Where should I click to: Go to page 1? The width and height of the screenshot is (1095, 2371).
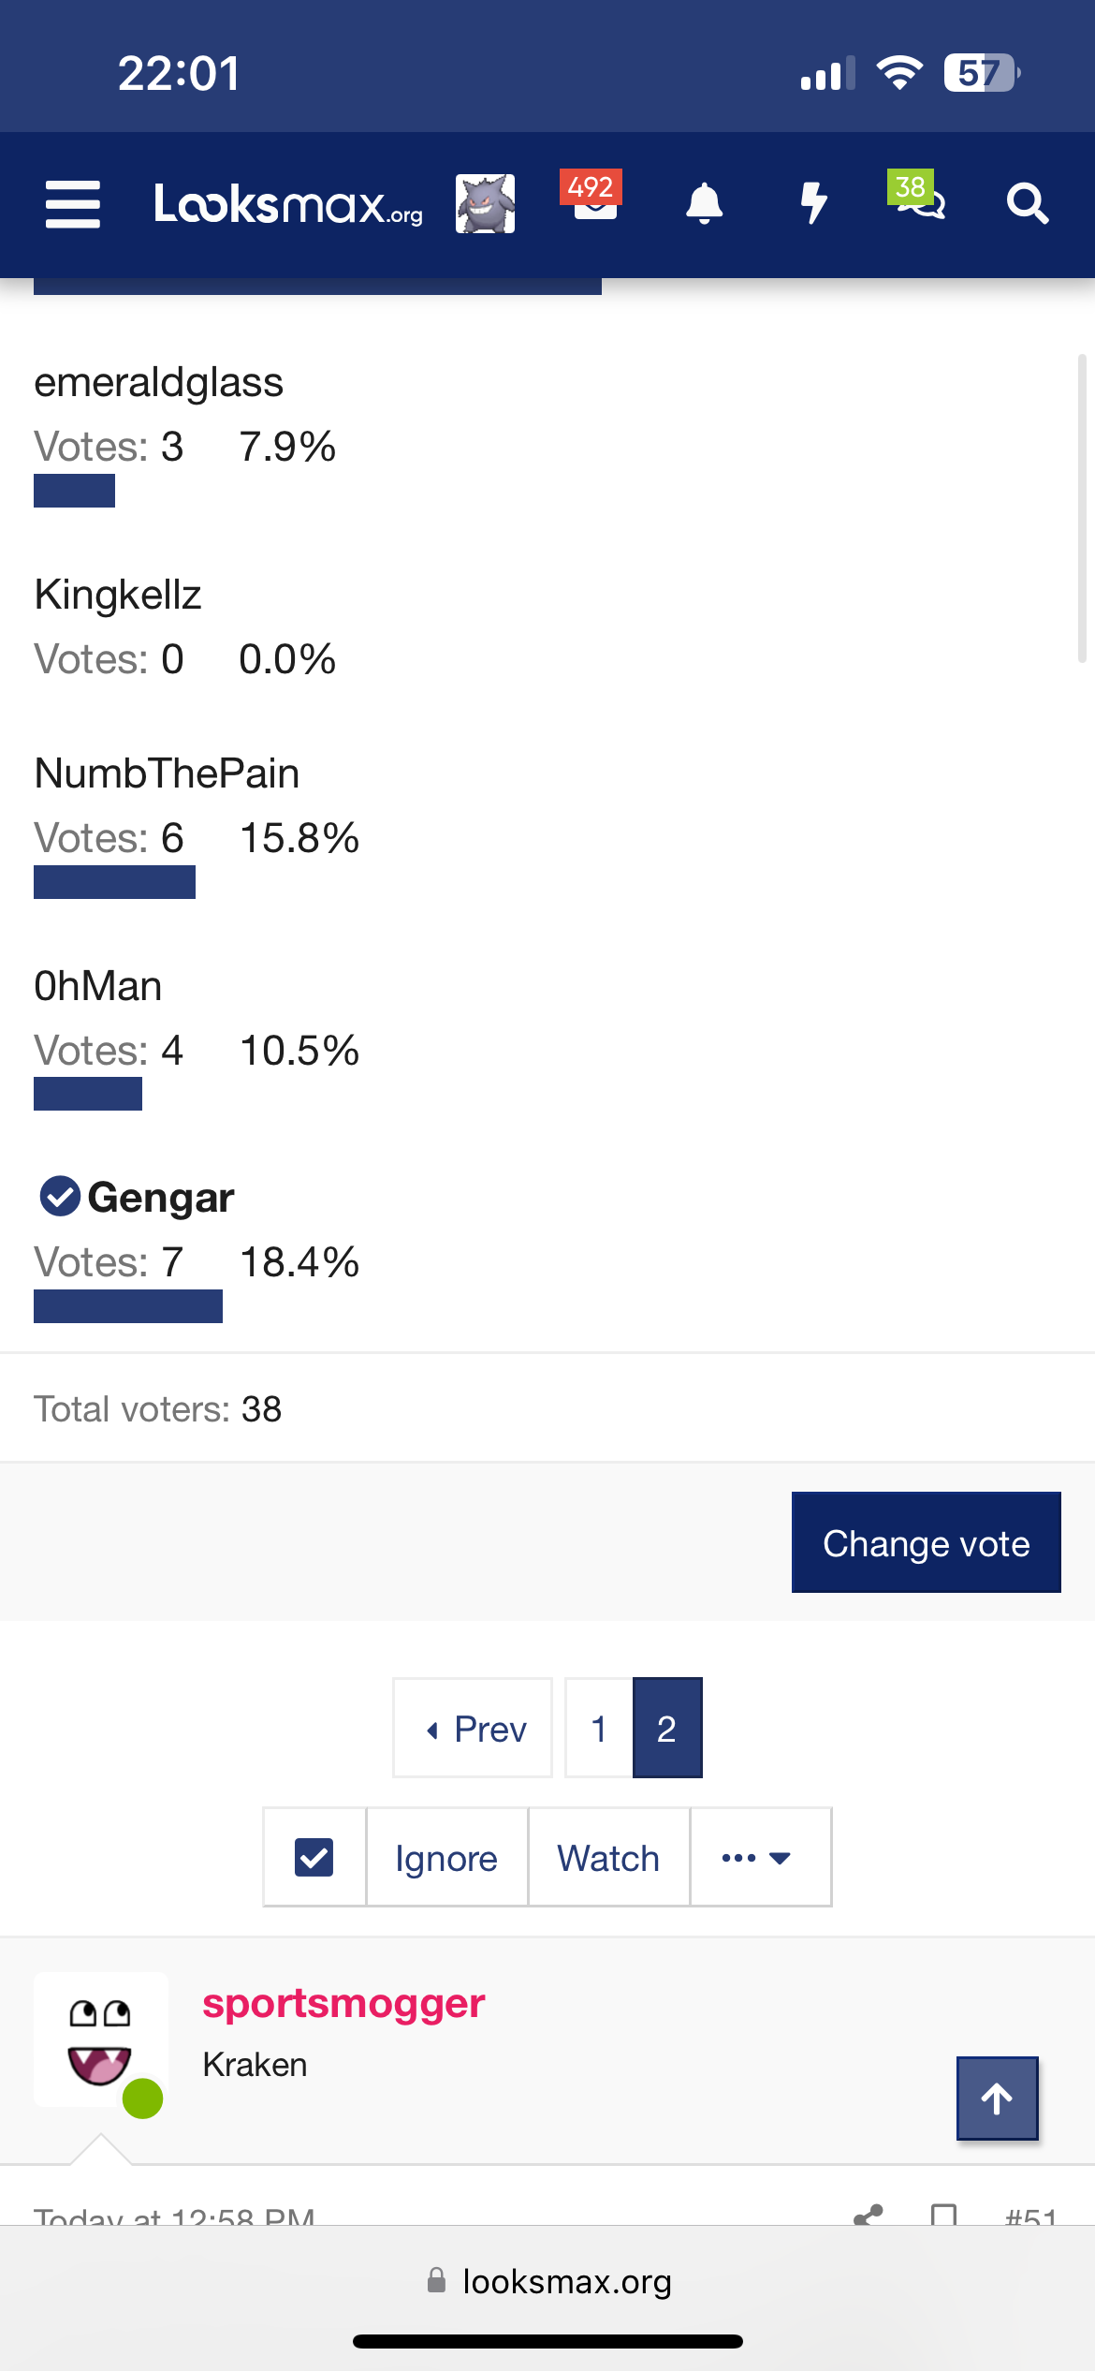[599, 1729]
